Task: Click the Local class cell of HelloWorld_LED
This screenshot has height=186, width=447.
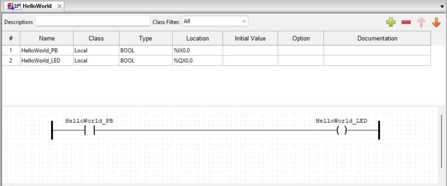Action: (x=96, y=61)
